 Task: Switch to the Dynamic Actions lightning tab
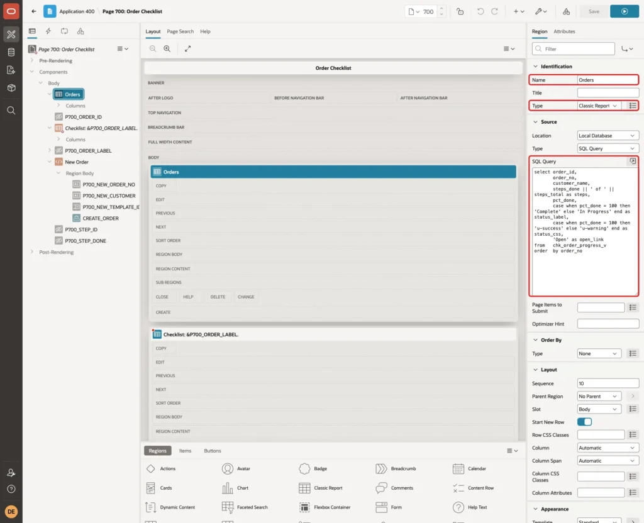click(48, 31)
